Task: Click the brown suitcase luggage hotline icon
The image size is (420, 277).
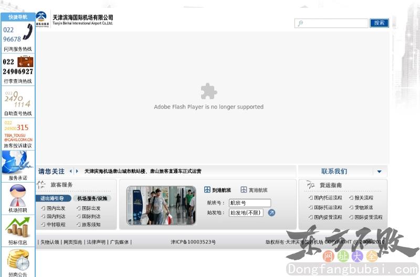Action: point(25,61)
